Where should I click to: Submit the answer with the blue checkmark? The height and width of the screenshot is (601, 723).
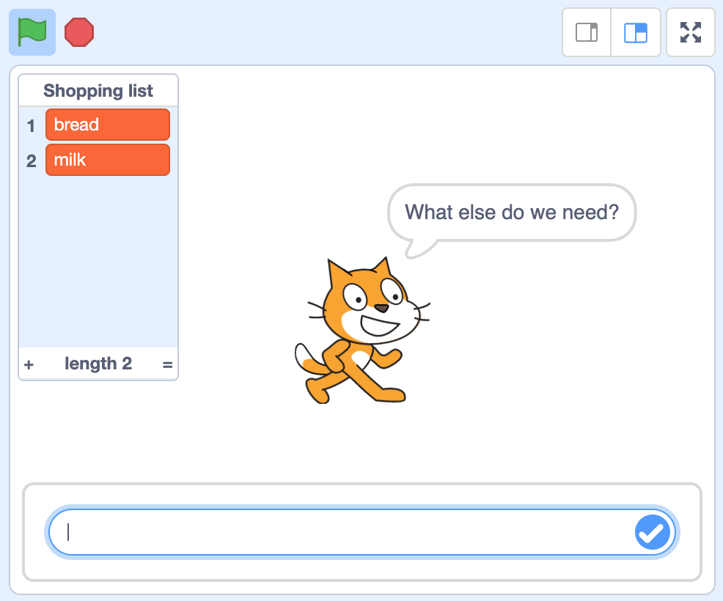click(x=653, y=532)
